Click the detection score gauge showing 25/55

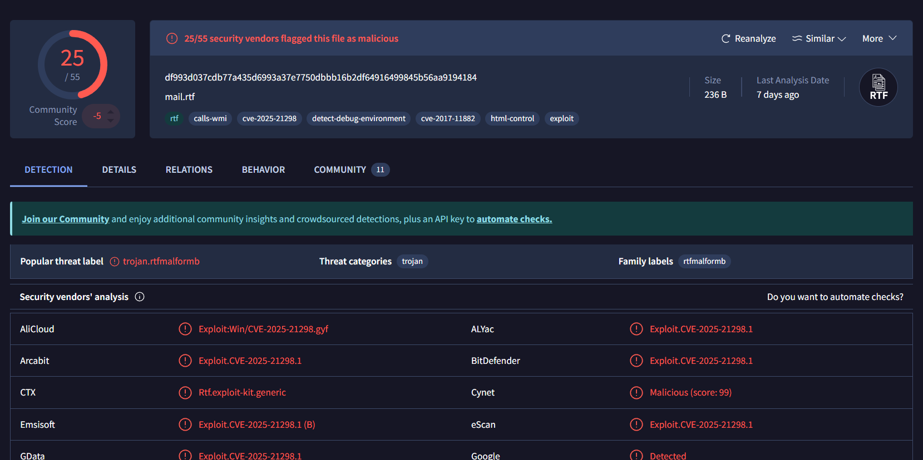click(x=72, y=64)
